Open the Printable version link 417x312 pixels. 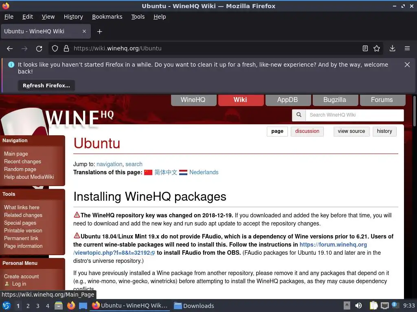pos(23,231)
